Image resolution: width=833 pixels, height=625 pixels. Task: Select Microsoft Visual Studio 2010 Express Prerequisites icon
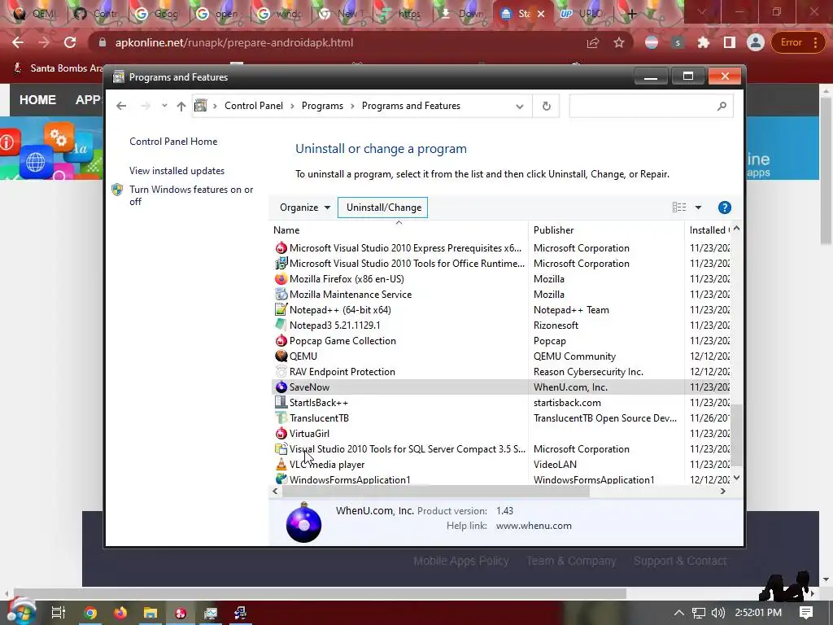coord(281,248)
